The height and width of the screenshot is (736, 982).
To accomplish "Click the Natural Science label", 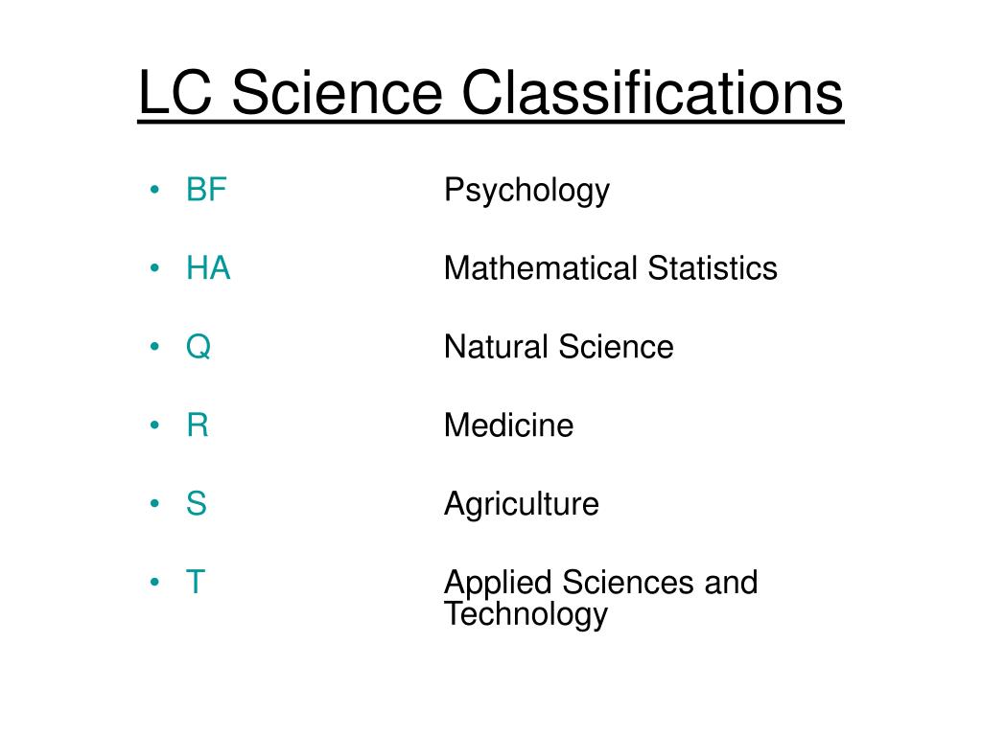I will coord(559,347).
